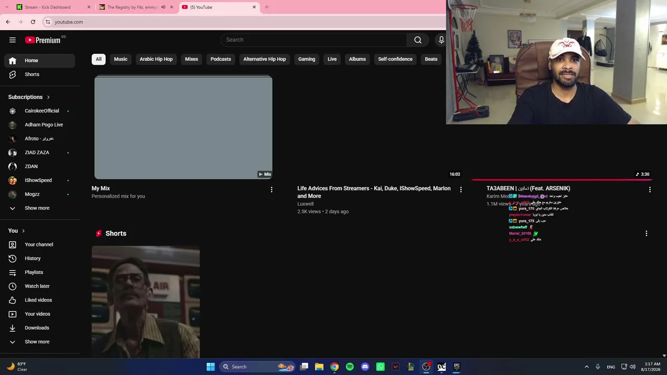
Task: Open the Shorts section options menu
Action: click(646, 233)
